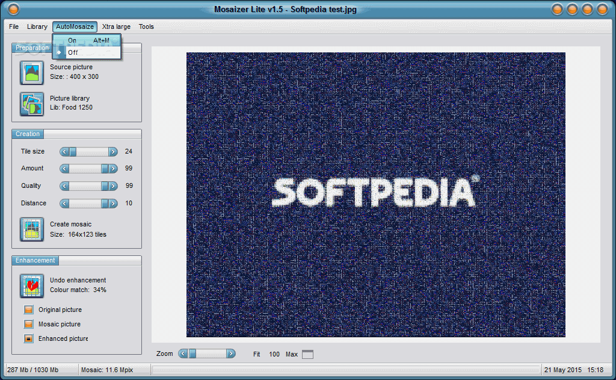Image resolution: width=616 pixels, height=380 pixels.
Task: Click the 21 May 2015 date
Action: 562,370
